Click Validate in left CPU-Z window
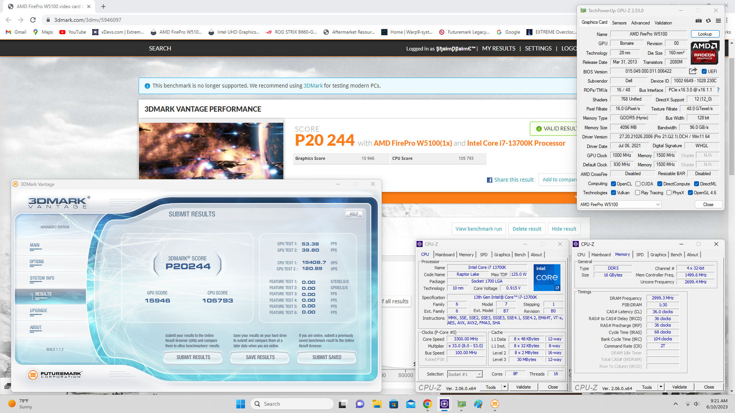 (523, 387)
